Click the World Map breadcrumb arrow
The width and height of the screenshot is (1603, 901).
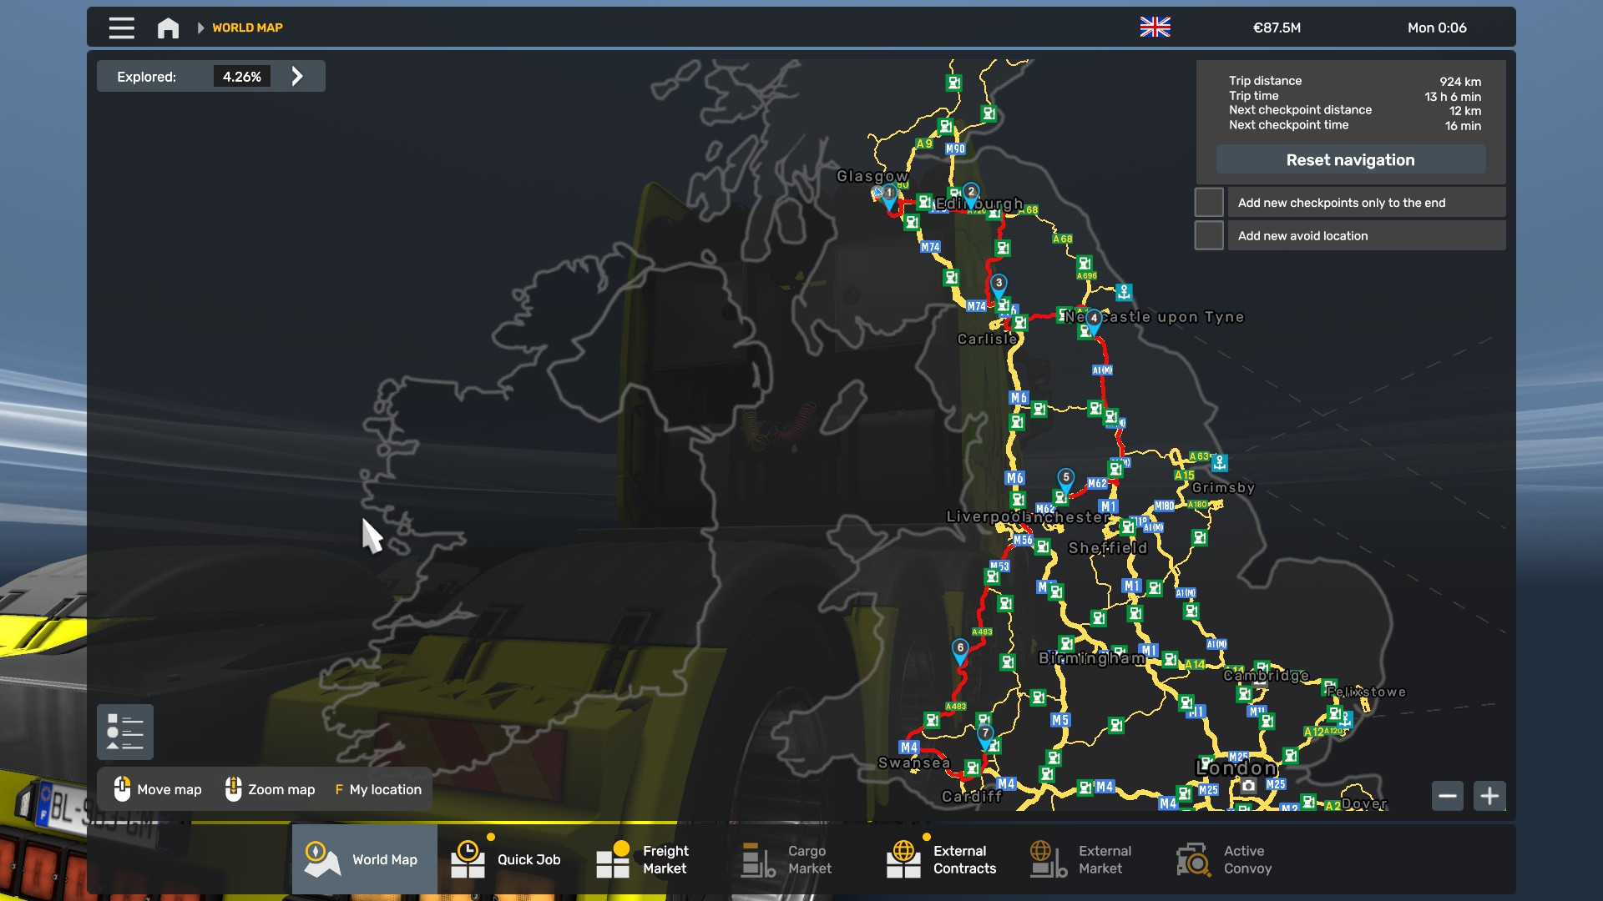(200, 28)
